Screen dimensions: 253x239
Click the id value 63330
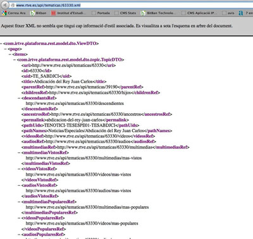[36, 71]
